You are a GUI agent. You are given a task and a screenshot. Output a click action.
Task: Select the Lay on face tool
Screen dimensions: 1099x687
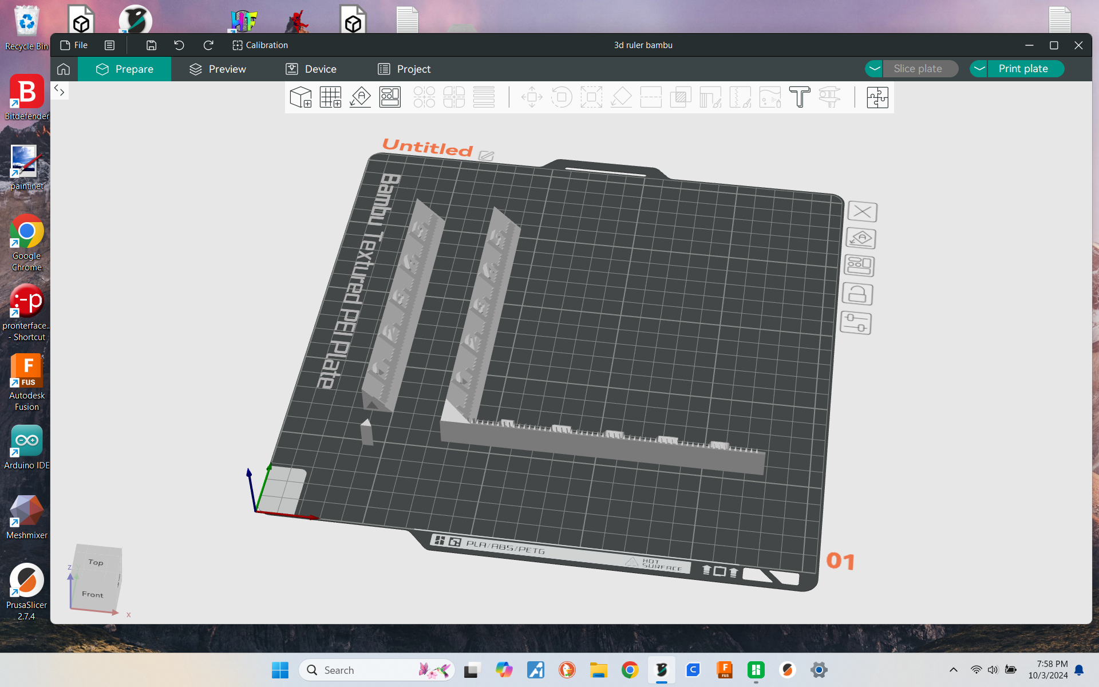coord(621,97)
